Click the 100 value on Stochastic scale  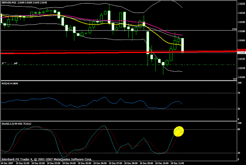(240, 123)
